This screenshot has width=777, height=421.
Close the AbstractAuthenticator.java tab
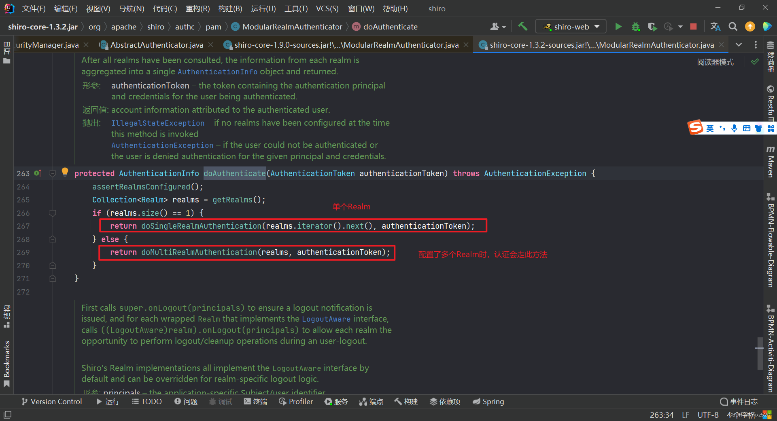pyautogui.click(x=211, y=45)
